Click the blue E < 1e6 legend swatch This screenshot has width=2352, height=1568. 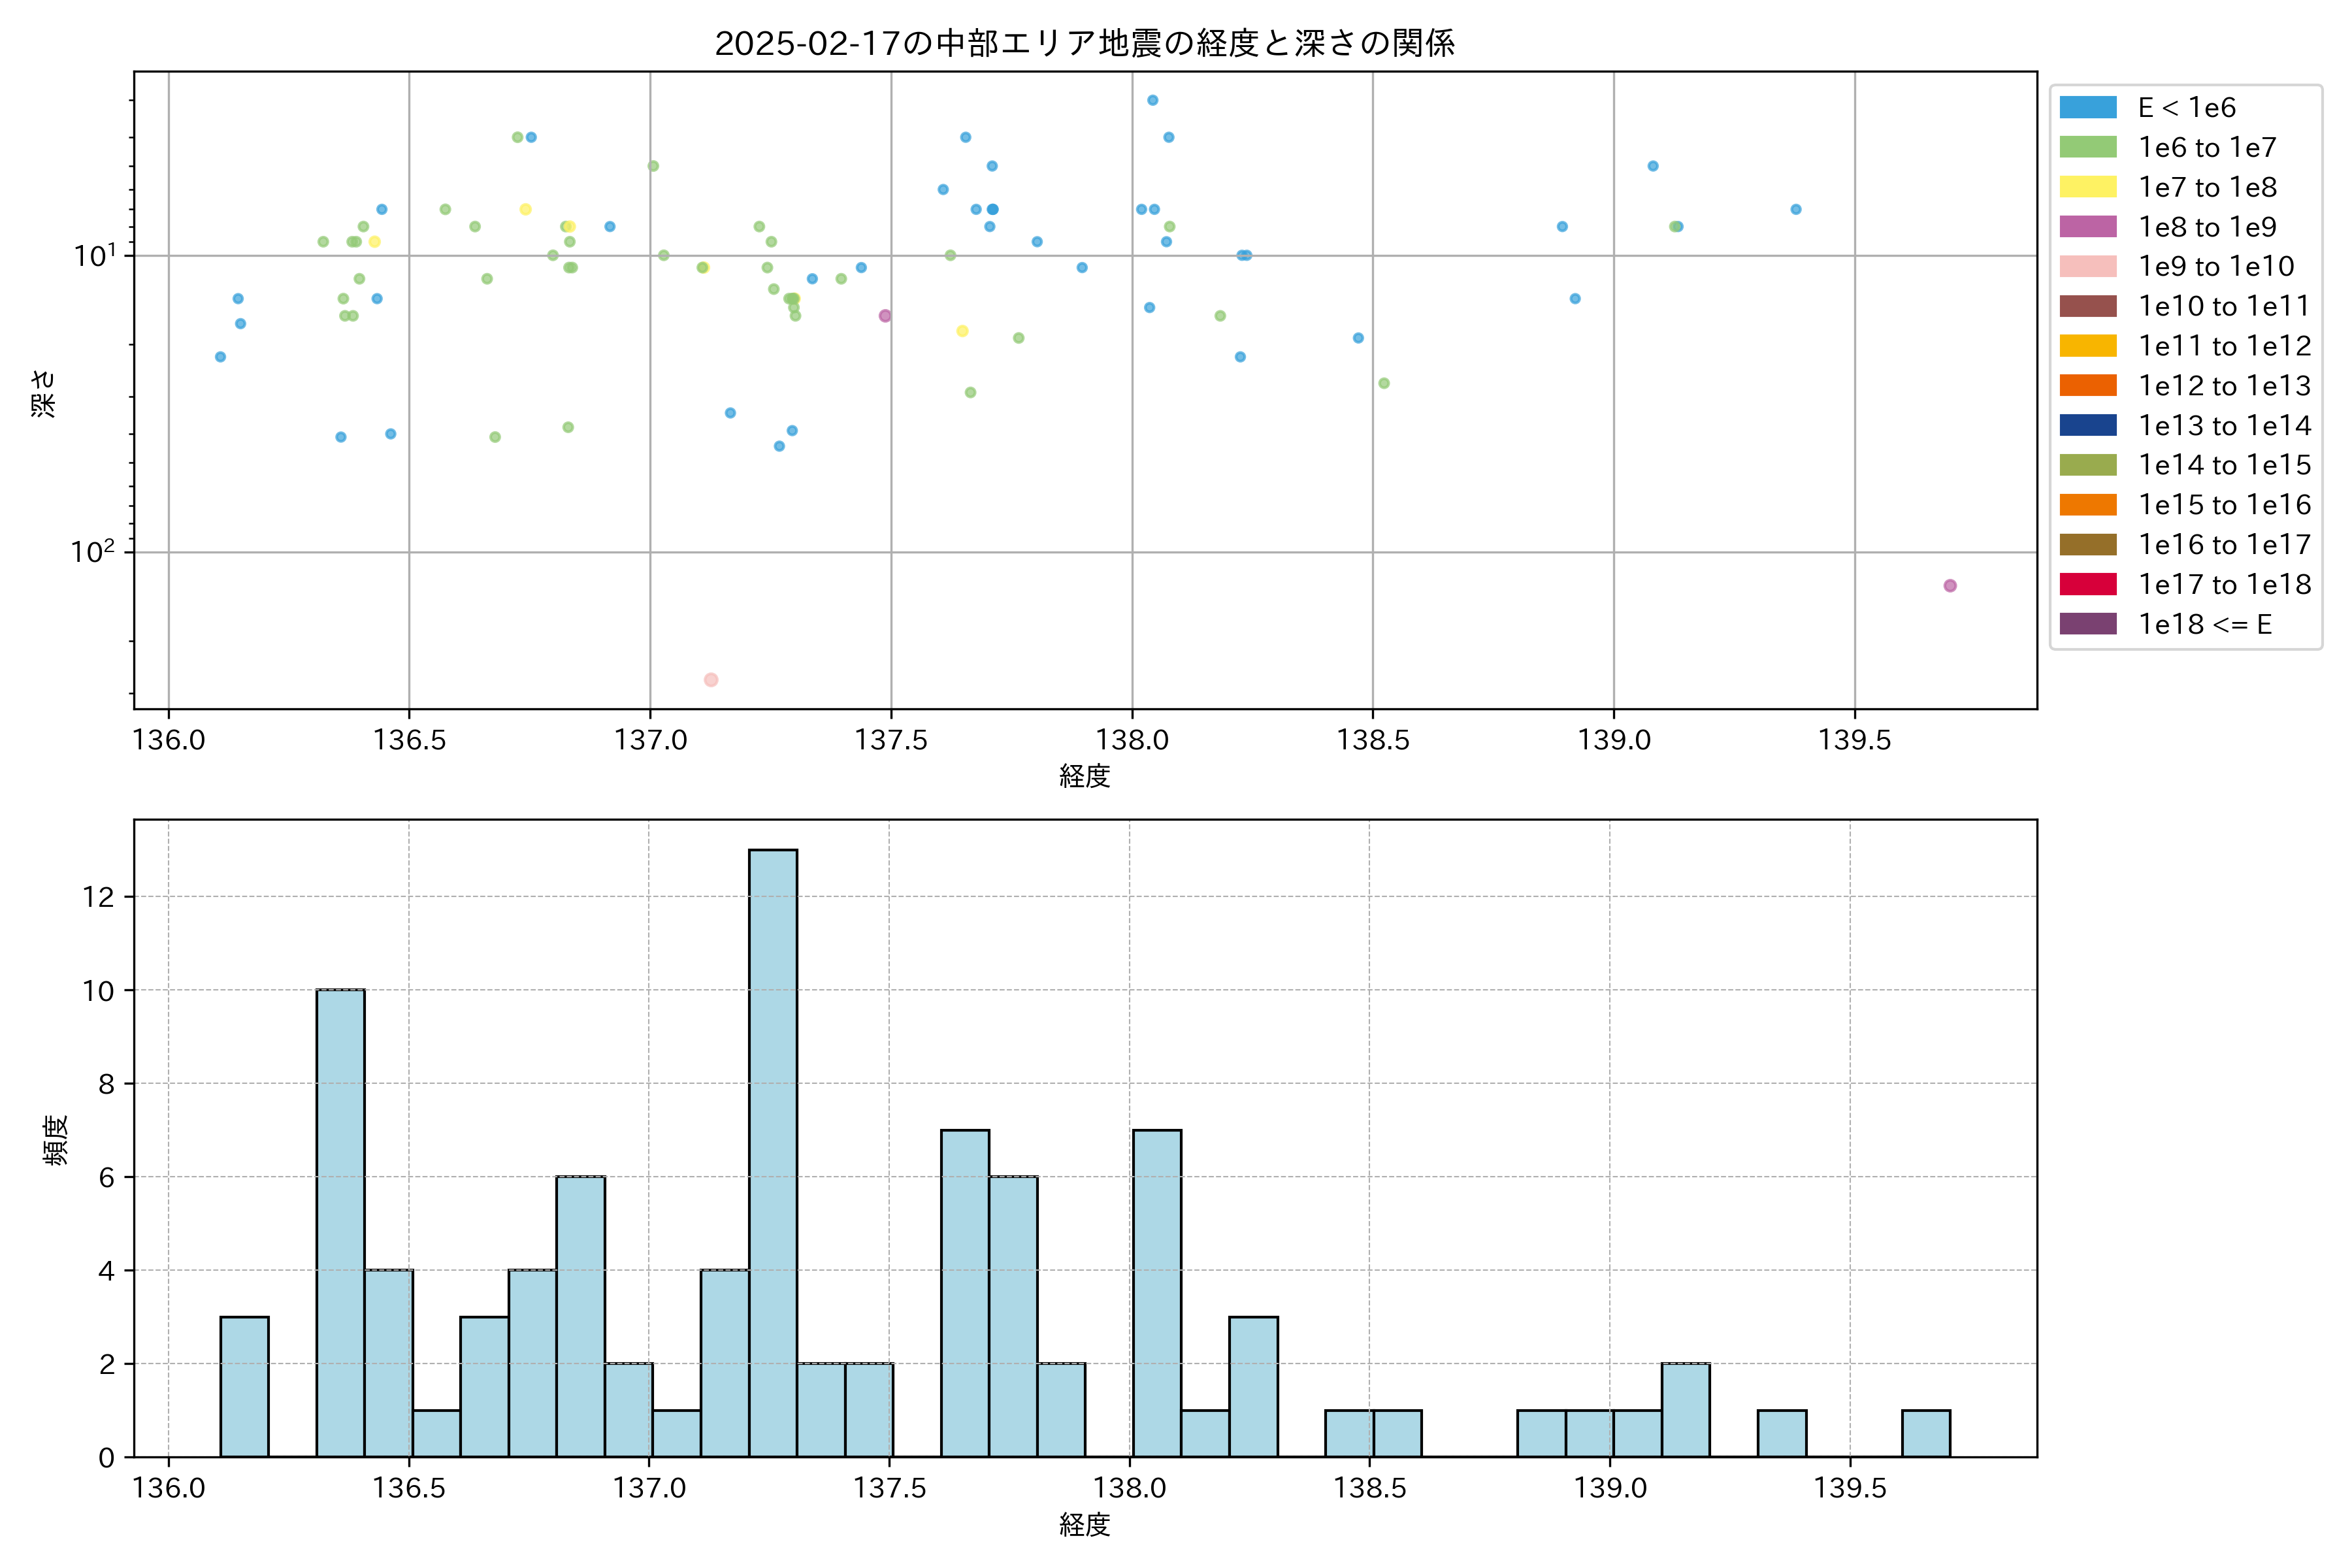tap(2087, 108)
